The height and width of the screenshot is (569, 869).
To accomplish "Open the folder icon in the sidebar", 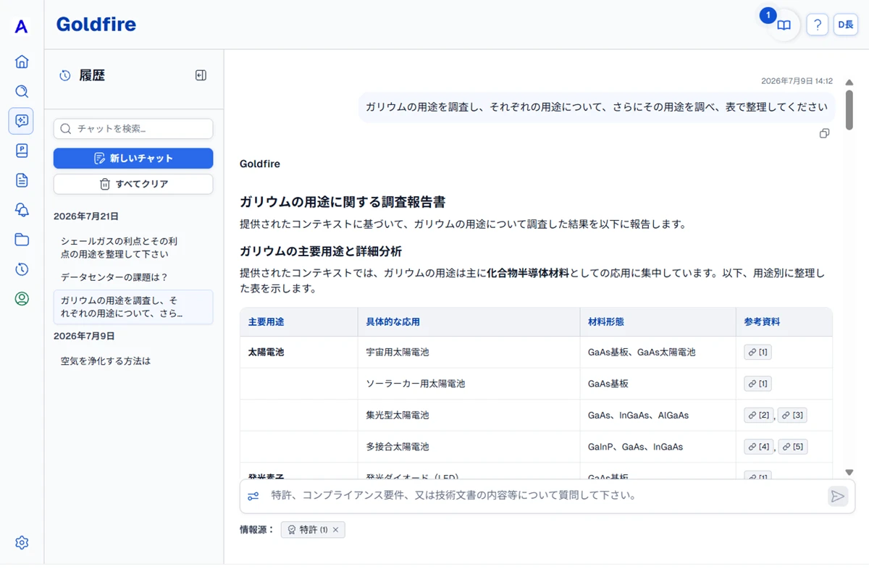I will (x=22, y=240).
